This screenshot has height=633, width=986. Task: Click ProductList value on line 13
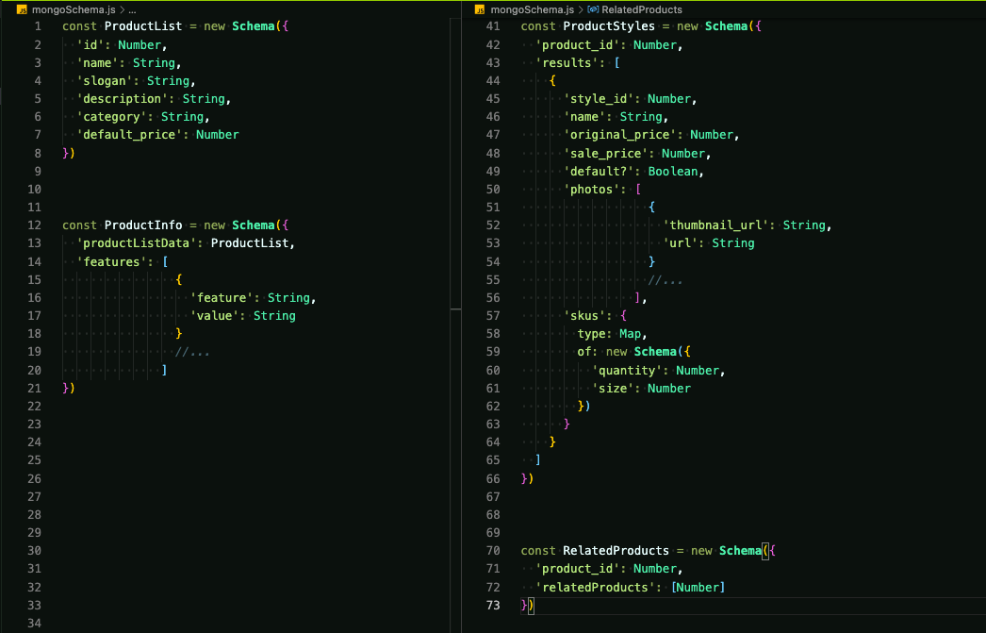(249, 242)
